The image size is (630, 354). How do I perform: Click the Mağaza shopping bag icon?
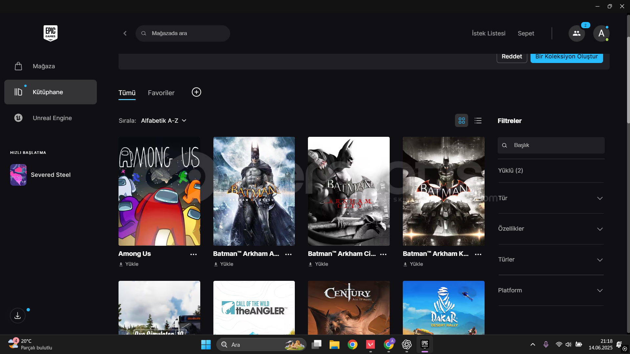pyautogui.click(x=18, y=66)
